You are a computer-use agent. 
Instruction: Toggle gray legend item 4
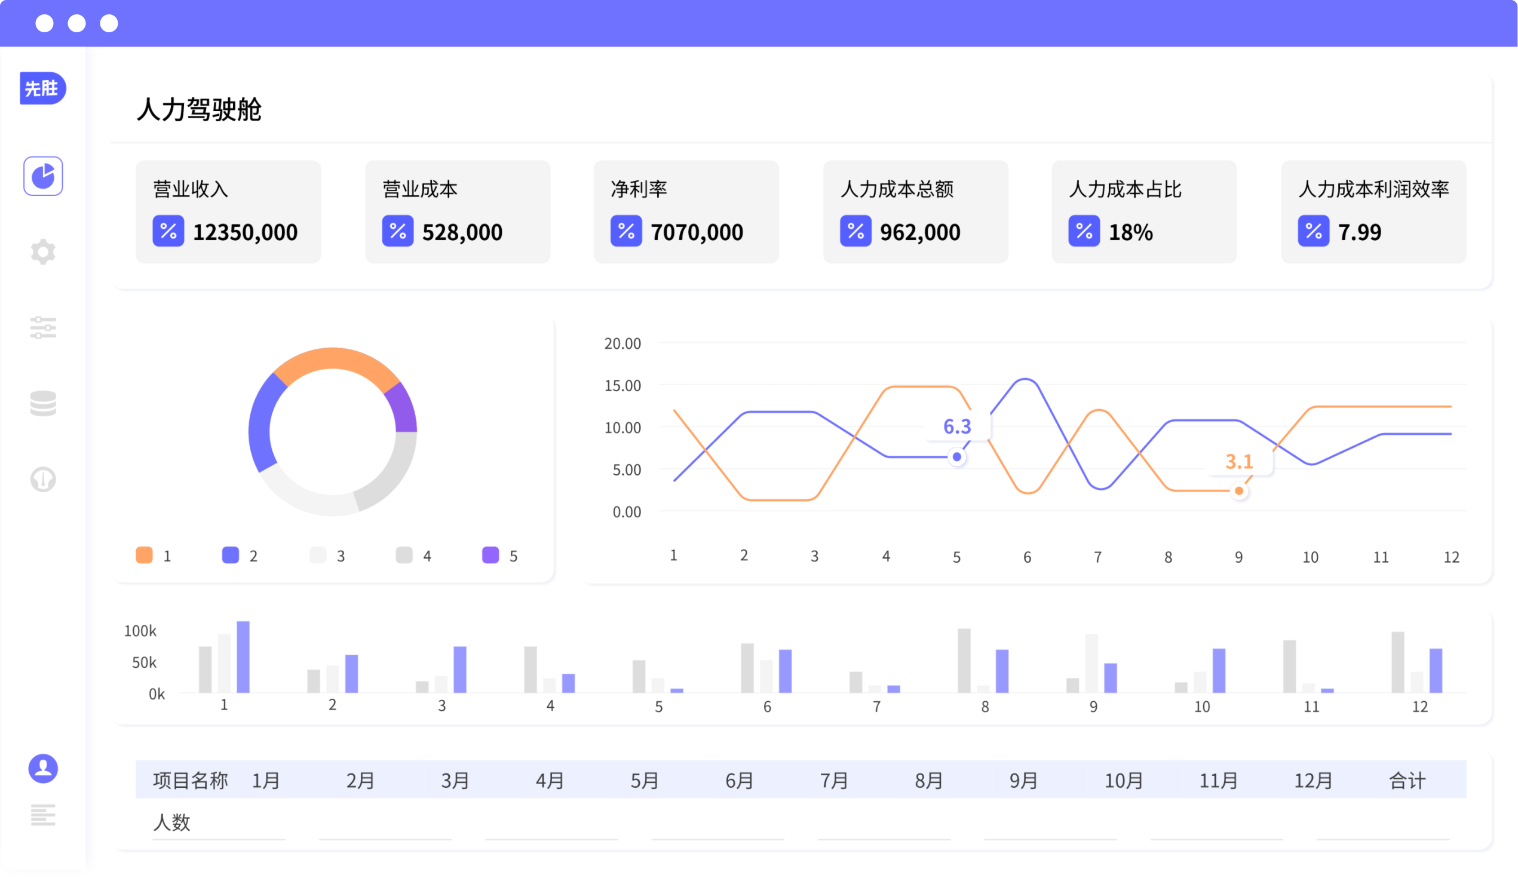(x=404, y=555)
